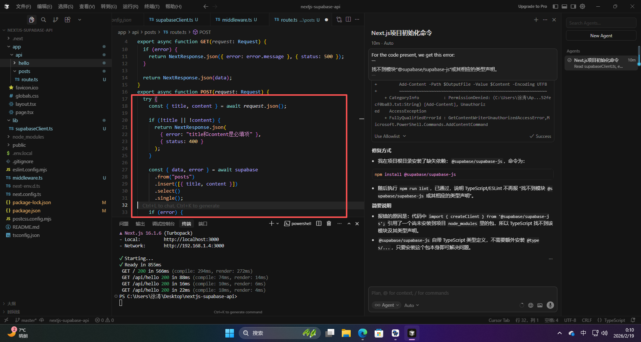Expand the 大纲 outline section
Viewport: 641px width, 342px height.
(11, 304)
